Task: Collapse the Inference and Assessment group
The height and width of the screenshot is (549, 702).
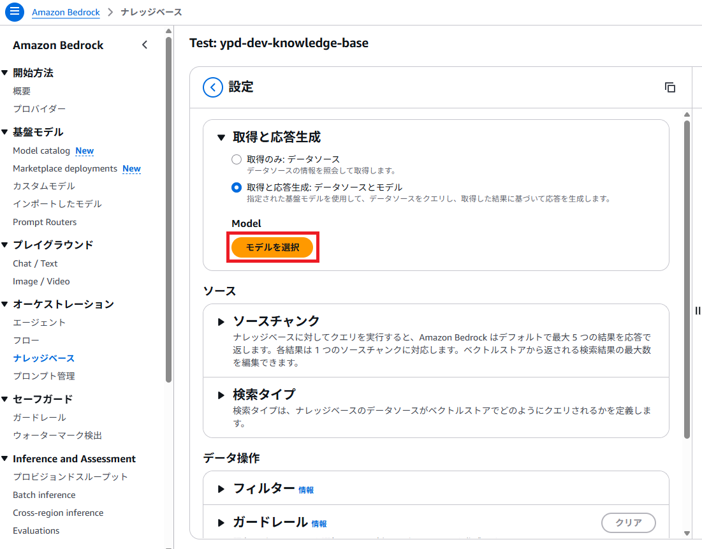Action: 5,458
